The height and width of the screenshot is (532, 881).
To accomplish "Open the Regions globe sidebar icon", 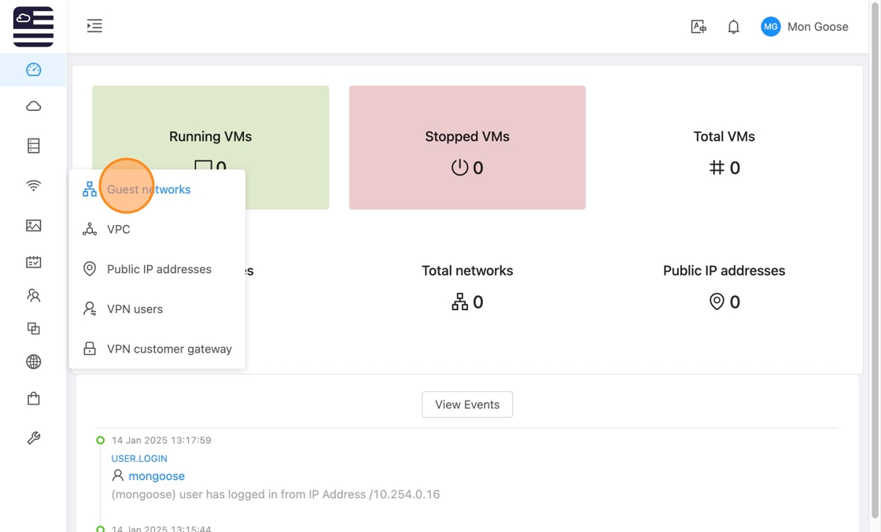I will 33,362.
